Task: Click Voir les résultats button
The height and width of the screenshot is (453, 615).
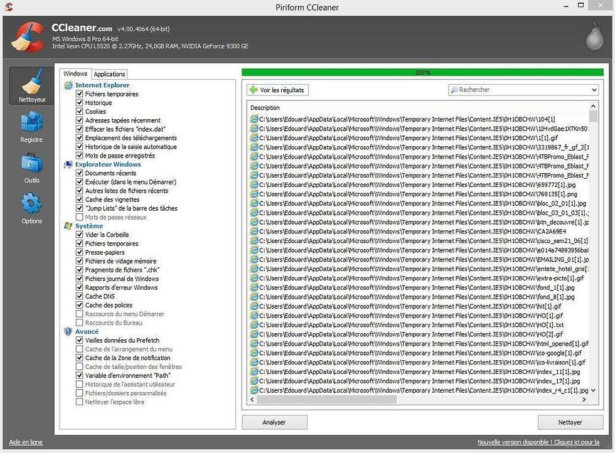Action: click(x=277, y=90)
